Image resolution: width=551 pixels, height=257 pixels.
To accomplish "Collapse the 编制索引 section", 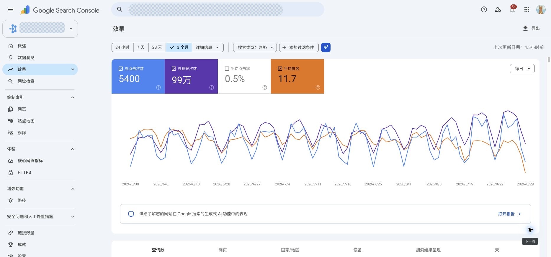I will (73, 97).
